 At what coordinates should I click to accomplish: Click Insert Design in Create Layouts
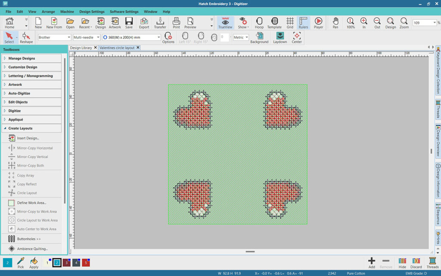point(28,138)
